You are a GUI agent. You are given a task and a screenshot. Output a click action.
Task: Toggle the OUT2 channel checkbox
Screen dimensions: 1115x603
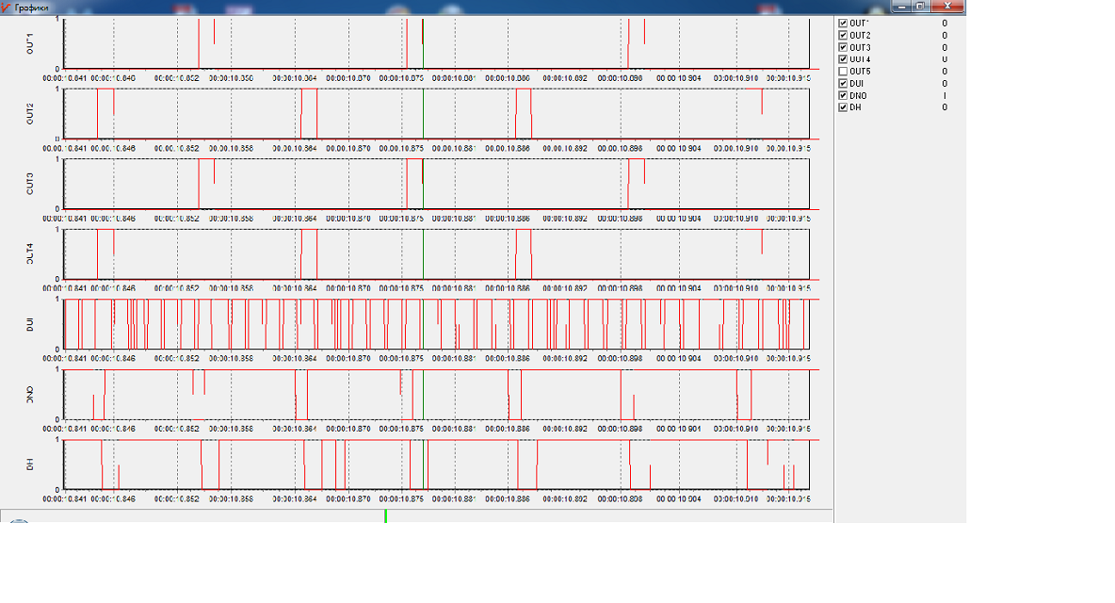click(x=843, y=36)
